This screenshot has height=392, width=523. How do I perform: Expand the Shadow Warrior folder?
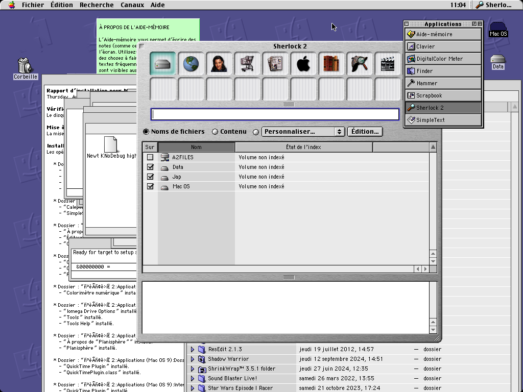[193, 359]
